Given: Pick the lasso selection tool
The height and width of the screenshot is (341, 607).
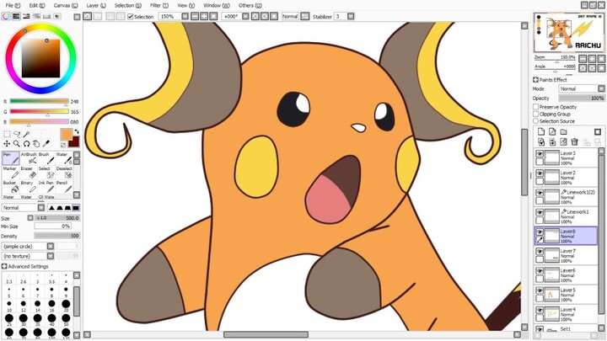Looking at the screenshot, I should click(17, 134).
